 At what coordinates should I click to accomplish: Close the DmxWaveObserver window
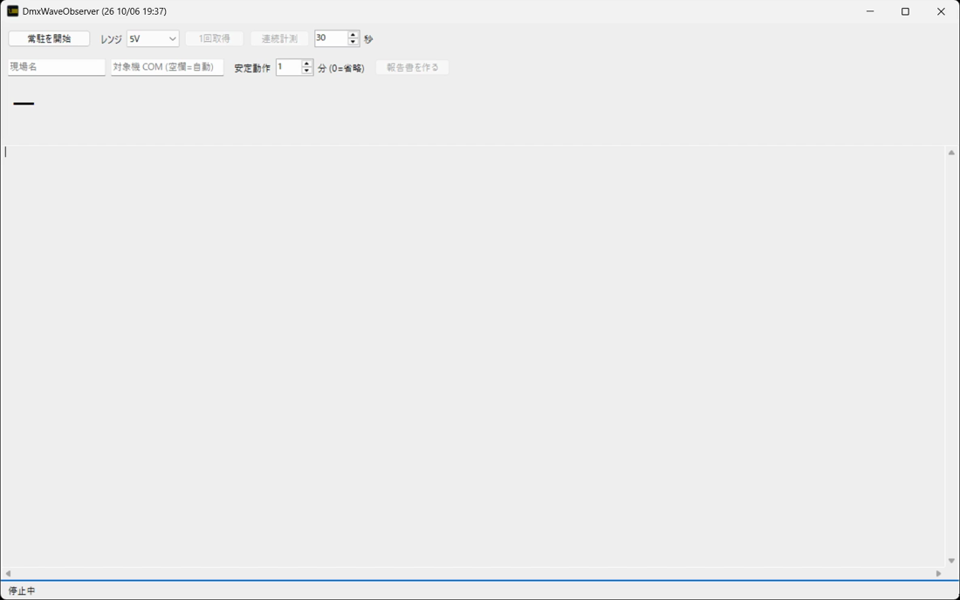tap(941, 11)
